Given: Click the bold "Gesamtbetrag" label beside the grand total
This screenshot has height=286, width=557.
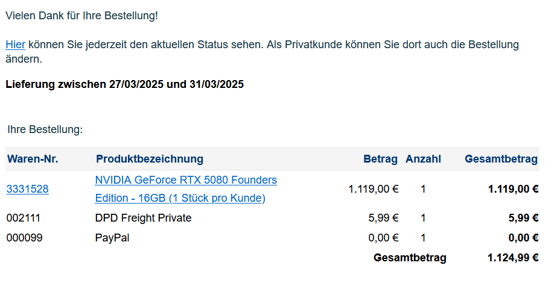Looking at the screenshot, I should pos(410,258).
